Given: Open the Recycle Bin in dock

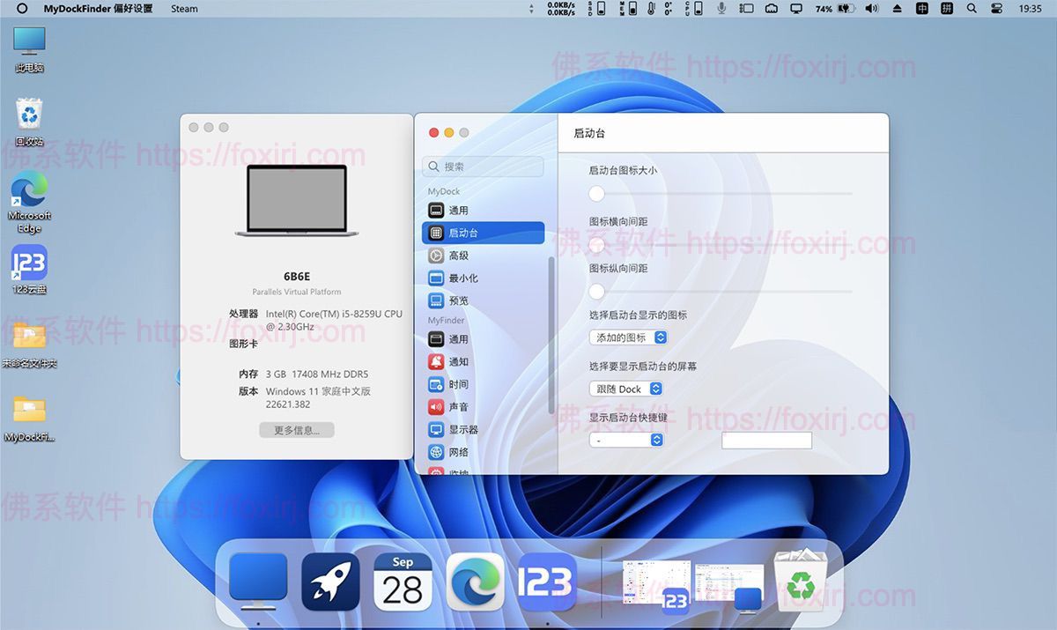Looking at the screenshot, I should click(x=800, y=581).
